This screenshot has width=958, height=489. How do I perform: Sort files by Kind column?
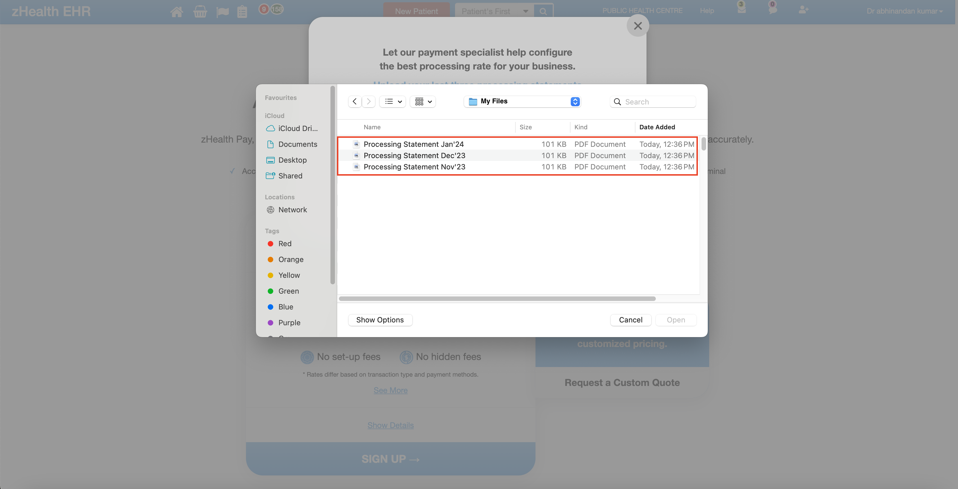(580, 127)
